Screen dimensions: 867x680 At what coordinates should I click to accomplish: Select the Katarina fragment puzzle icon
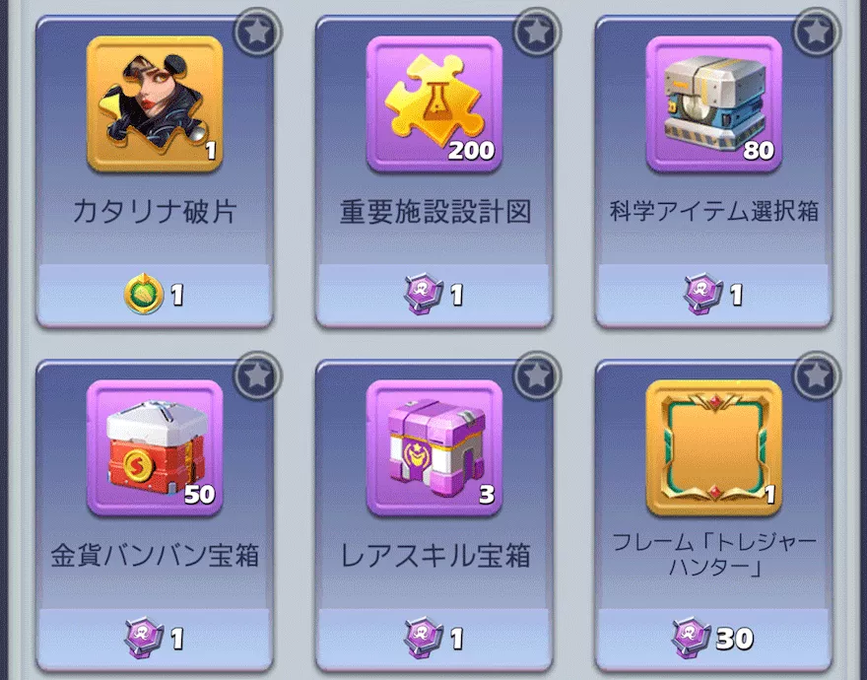pyautogui.click(x=155, y=104)
